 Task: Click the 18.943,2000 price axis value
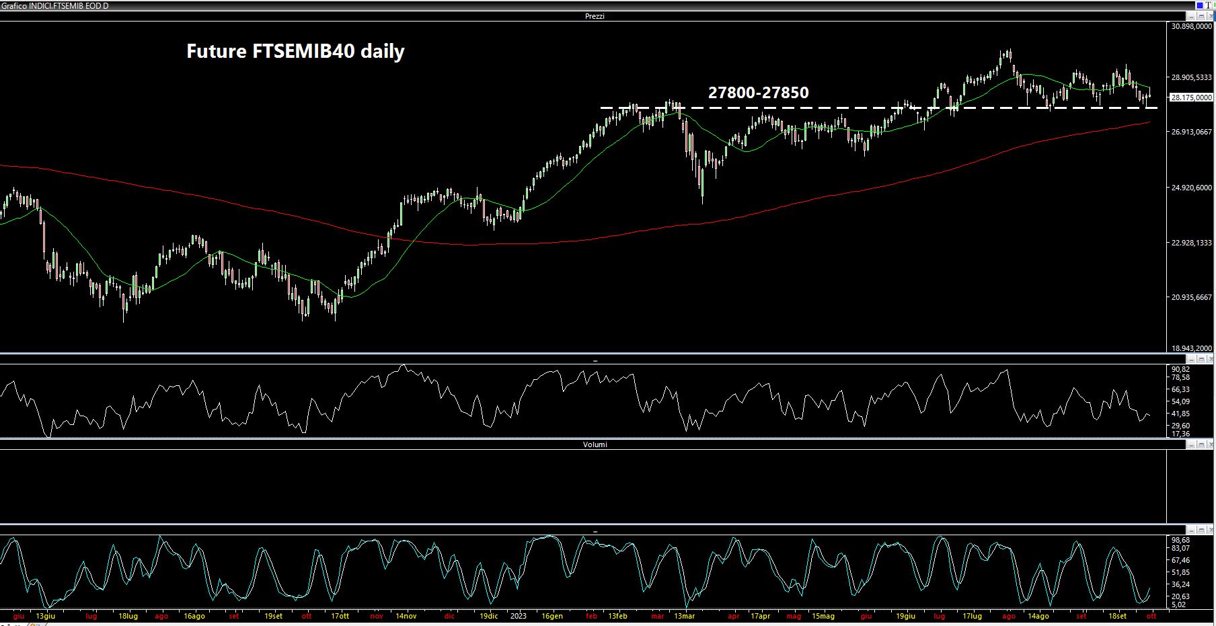tap(1192, 348)
